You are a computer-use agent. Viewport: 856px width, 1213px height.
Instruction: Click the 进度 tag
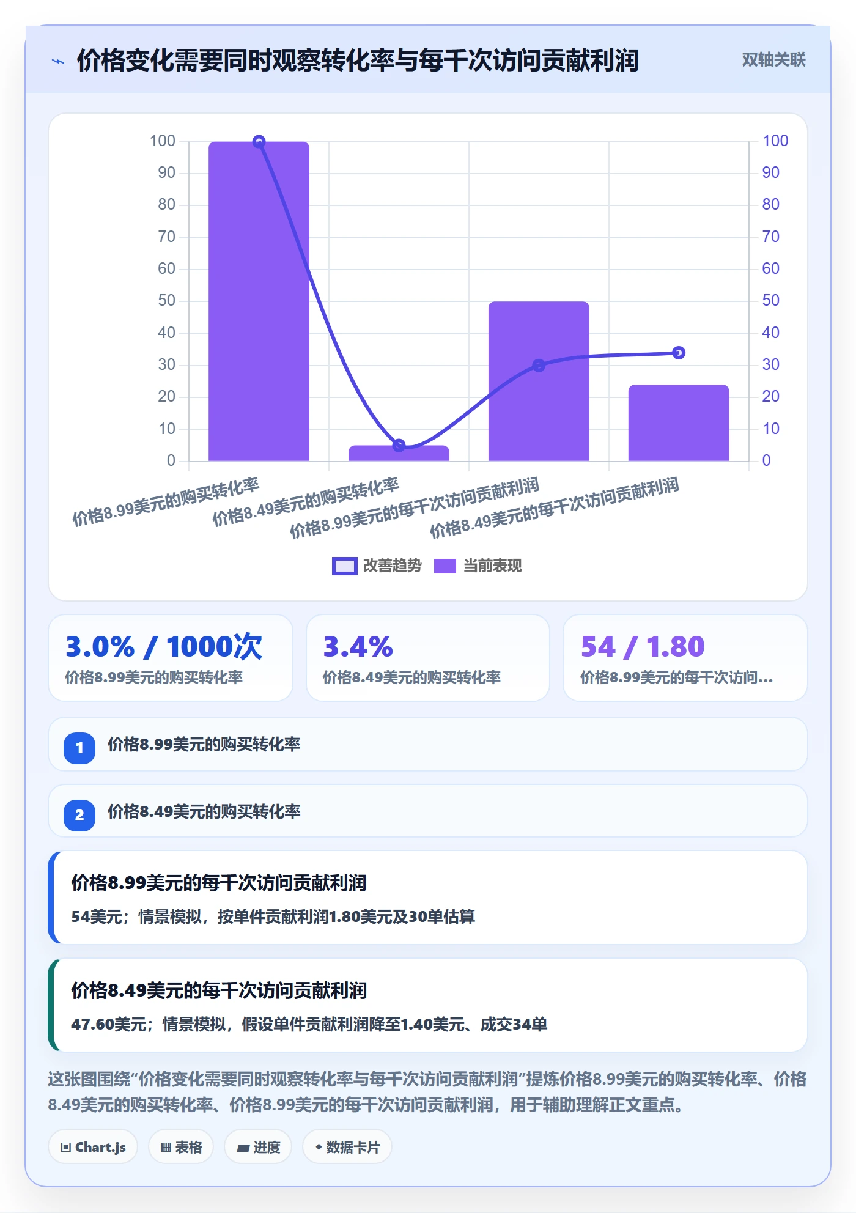[x=258, y=1147]
